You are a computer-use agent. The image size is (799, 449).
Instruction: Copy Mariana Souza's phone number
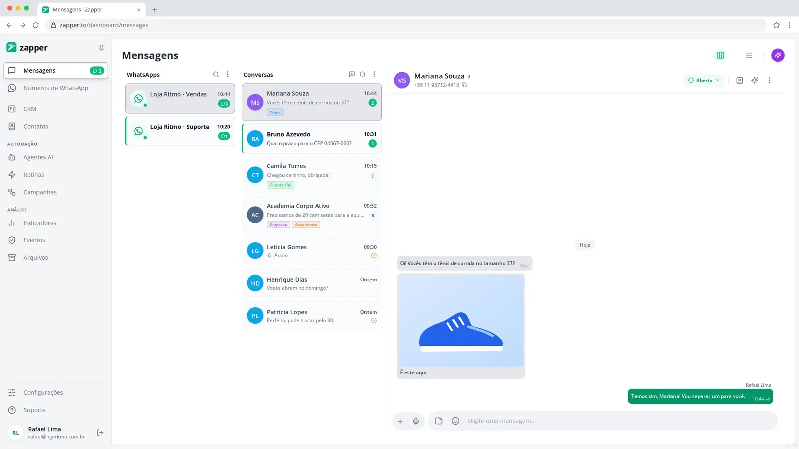[464, 85]
